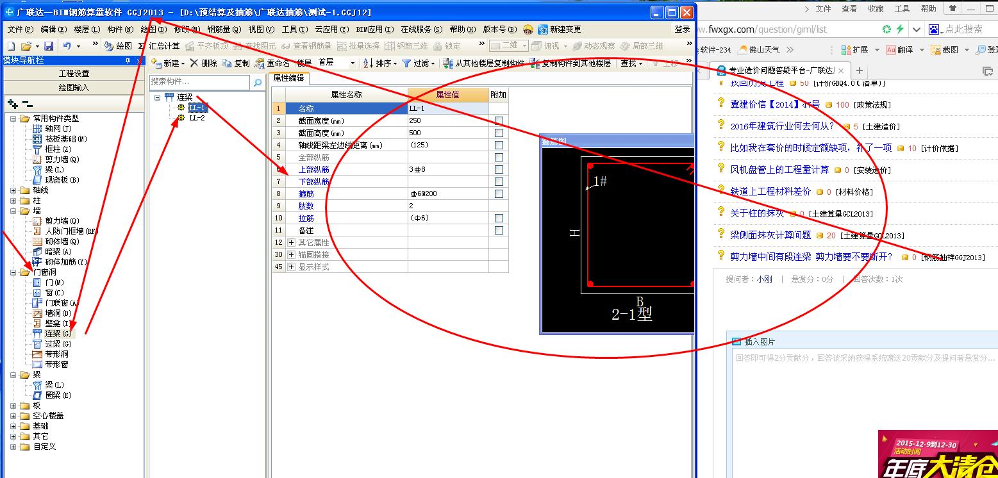The height and width of the screenshot is (478, 998).
Task: Click 新建 to create a new component
Action: [167, 63]
